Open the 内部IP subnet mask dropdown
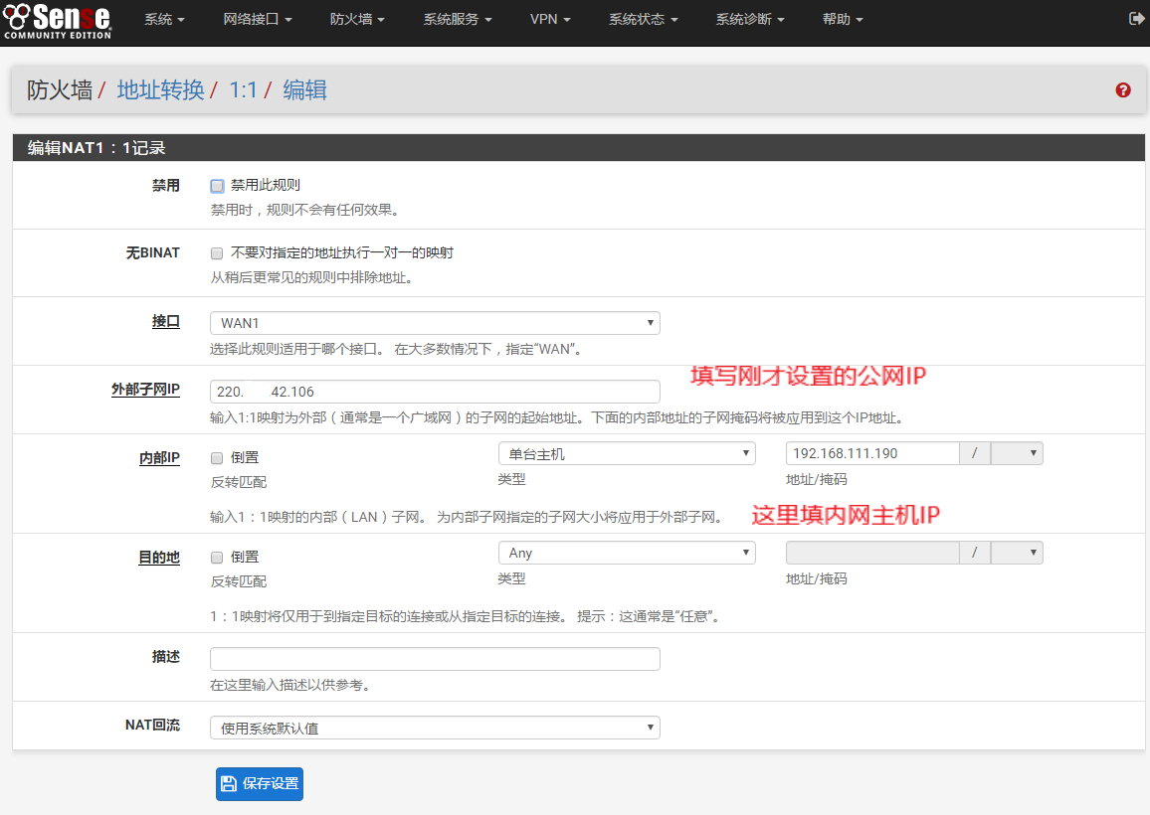This screenshot has height=815, width=1150. pos(1017,454)
